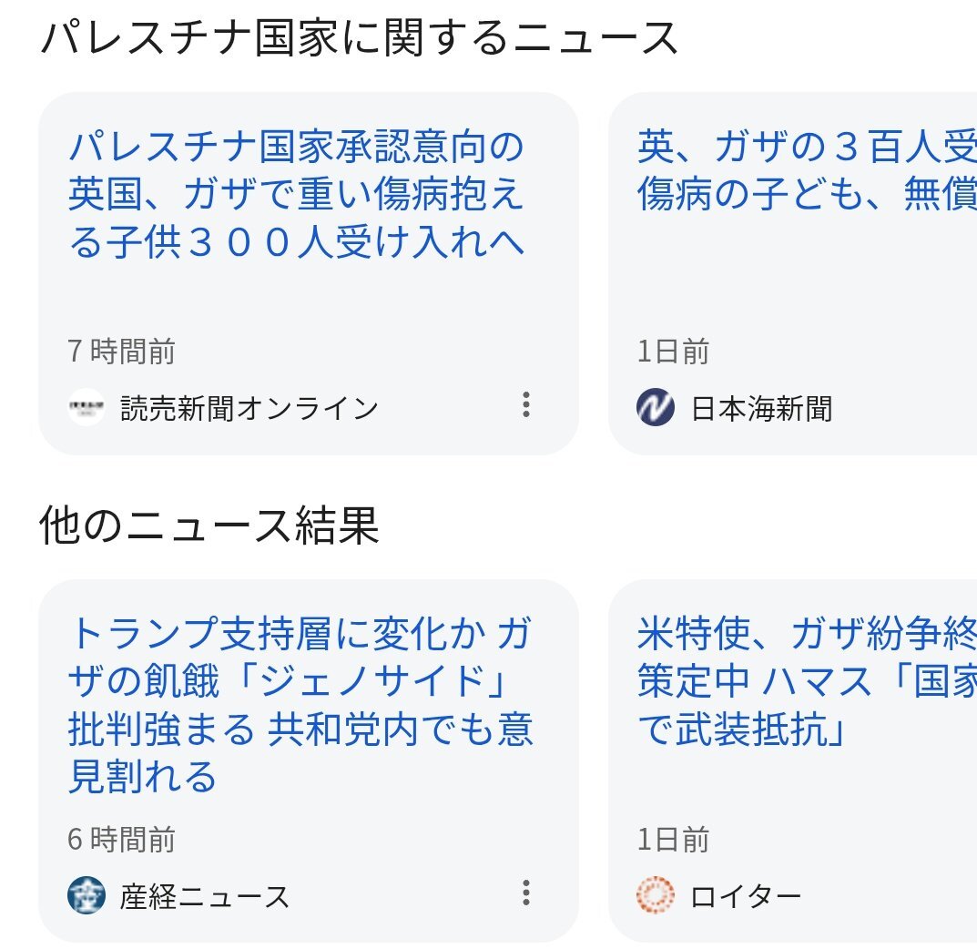The width and height of the screenshot is (977, 949).
Task: Click the 7 時間前 timestamp
Action: [121, 351]
